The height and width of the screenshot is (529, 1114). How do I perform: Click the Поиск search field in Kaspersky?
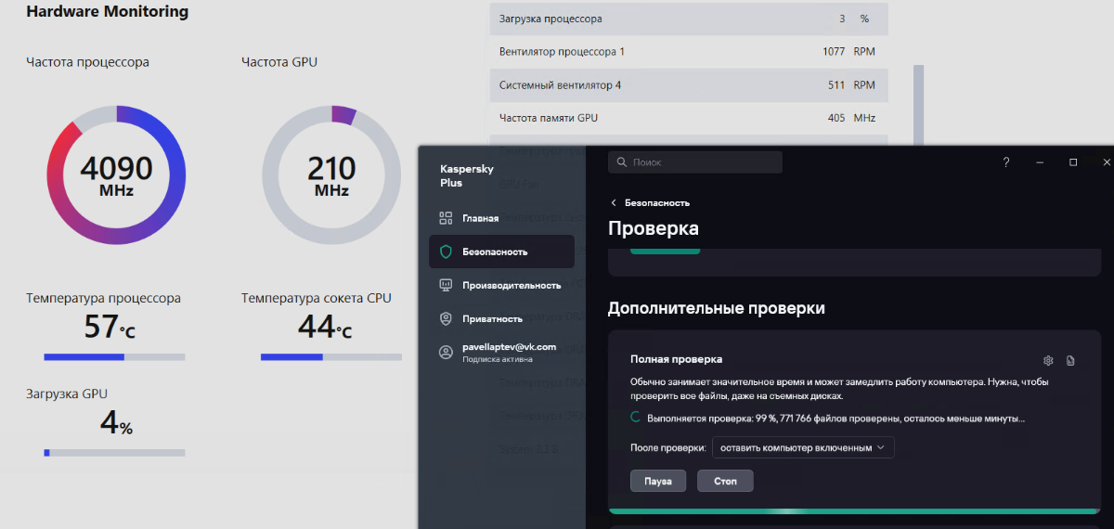click(x=695, y=162)
